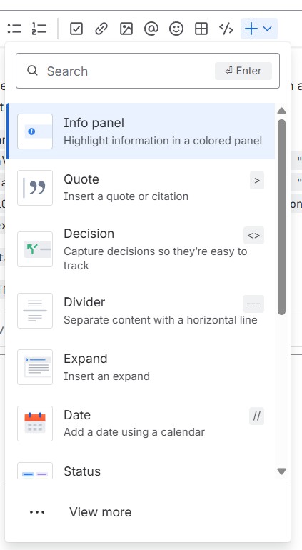Select the Decision menu item
Screen dimensions: 302x550
(141, 249)
